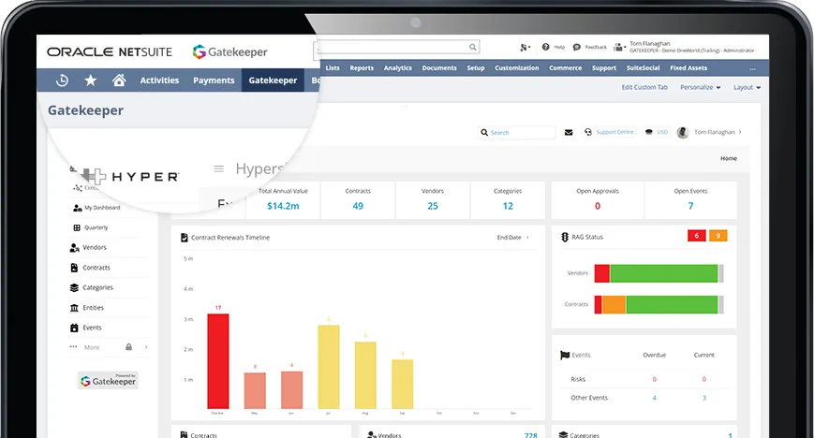Open the Feedback speech bubble icon
This screenshot has height=438, width=814.
[x=577, y=47]
